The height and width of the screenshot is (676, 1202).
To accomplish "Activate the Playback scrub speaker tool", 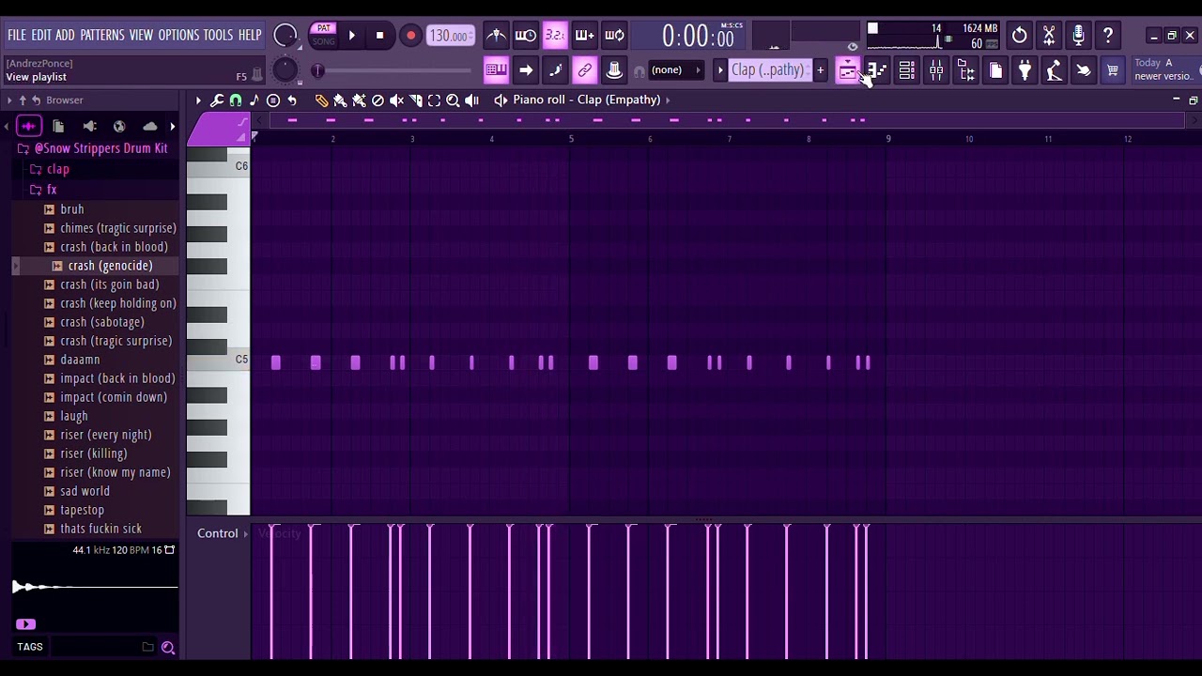I will [471, 100].
